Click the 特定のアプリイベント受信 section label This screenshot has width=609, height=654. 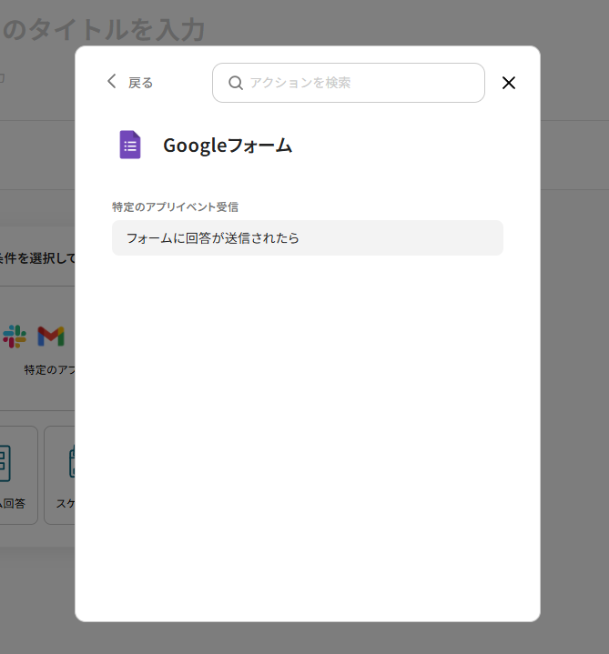pyautogui.click(x=175, y=207)
